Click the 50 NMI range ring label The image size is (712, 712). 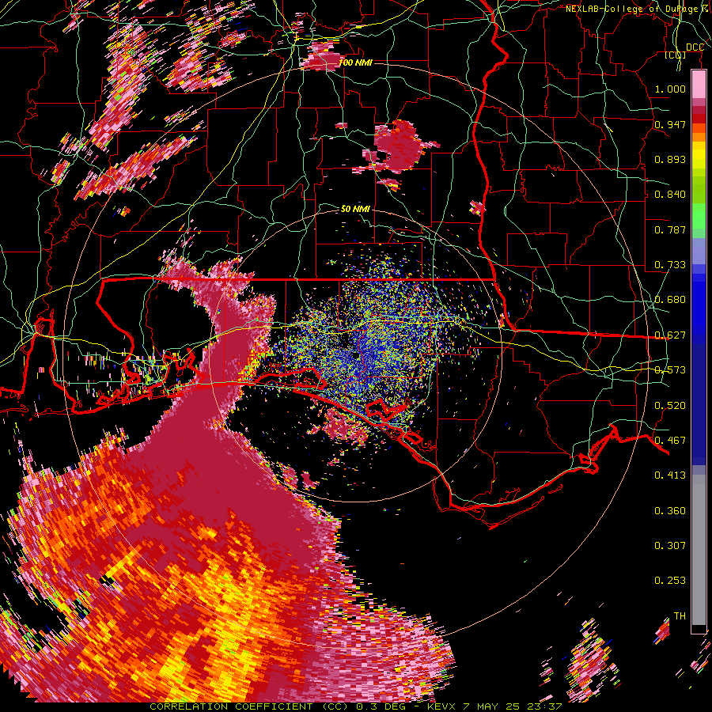click(355, 209)
